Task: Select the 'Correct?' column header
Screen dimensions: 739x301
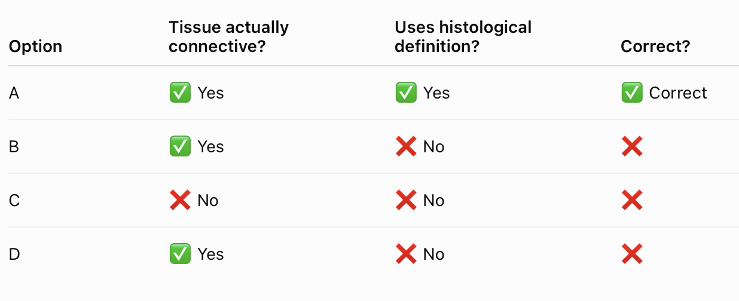Action: click(655, 46)
